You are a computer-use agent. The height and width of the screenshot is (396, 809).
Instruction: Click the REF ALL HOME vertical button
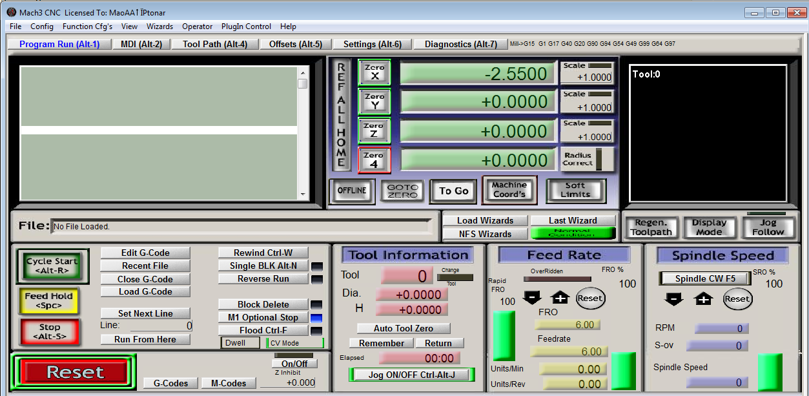(x=342, y=116)
